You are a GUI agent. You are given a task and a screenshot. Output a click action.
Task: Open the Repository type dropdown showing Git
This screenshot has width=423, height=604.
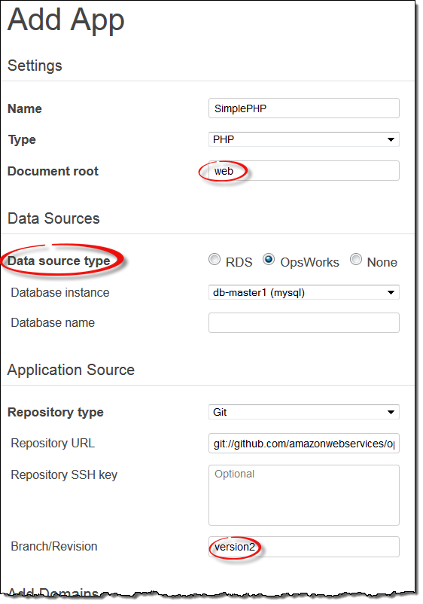point(303,412)
